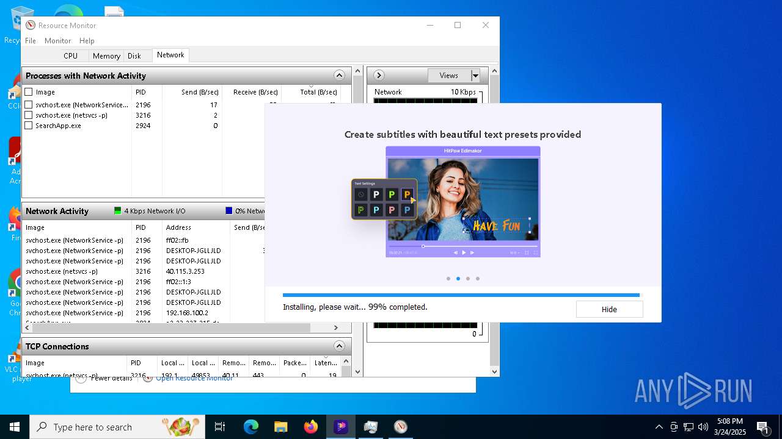Screen dimensions: 782x439
Task: Open volume control tray icon
Action: coord(703,427)
